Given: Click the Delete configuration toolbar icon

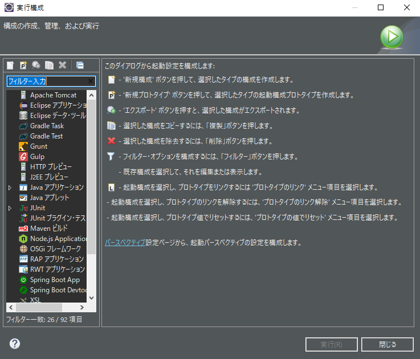Looking at the screenshot, I should click(x=63, y=65).
